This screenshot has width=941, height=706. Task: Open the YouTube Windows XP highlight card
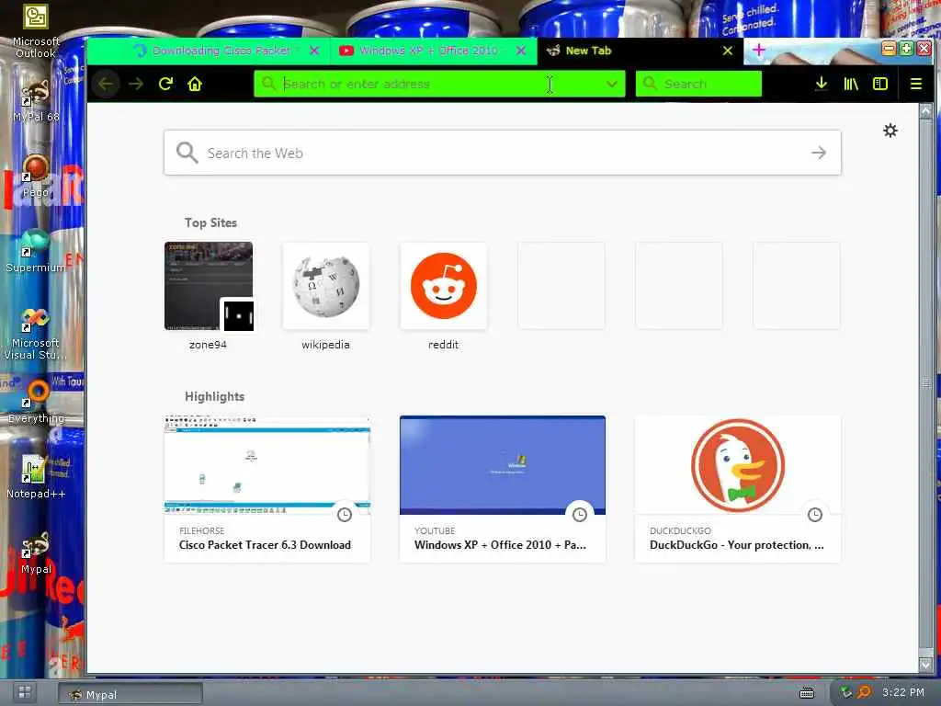(x=503, y=489)
